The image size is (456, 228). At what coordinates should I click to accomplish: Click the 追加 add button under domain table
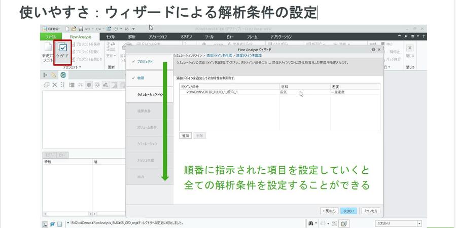click(x=185, y=136)
